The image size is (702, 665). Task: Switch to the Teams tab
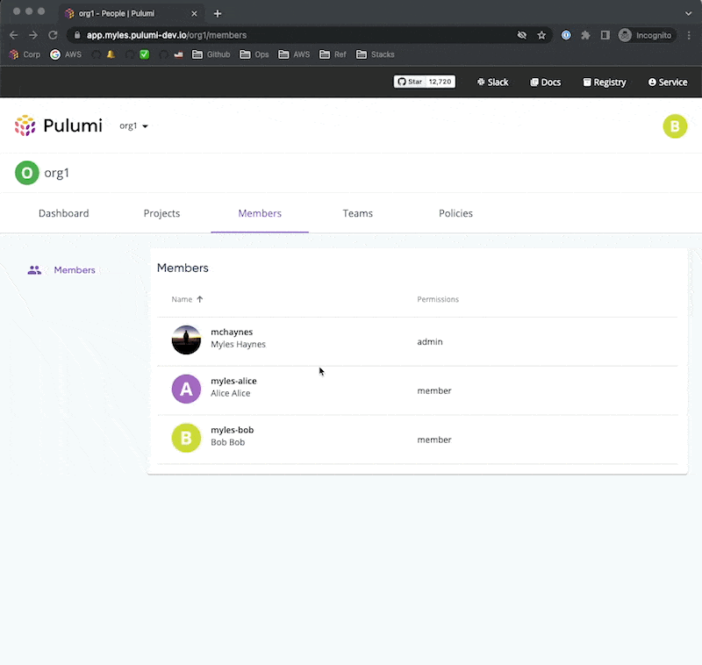358,213
